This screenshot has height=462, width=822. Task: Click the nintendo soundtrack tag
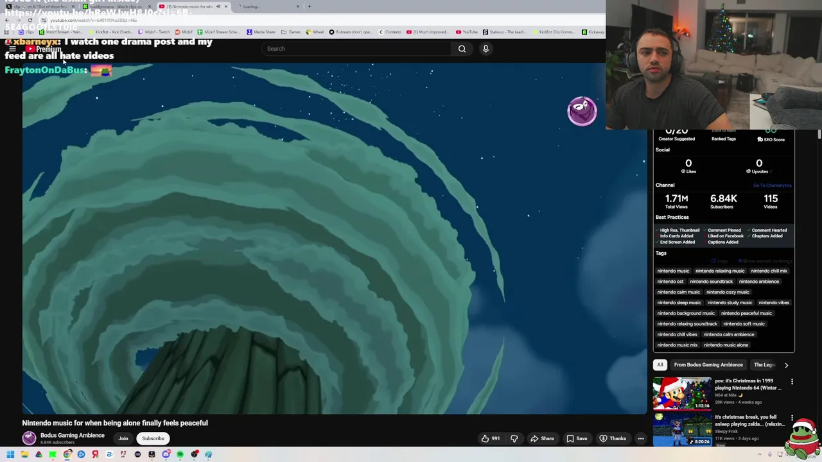[711, 282]
